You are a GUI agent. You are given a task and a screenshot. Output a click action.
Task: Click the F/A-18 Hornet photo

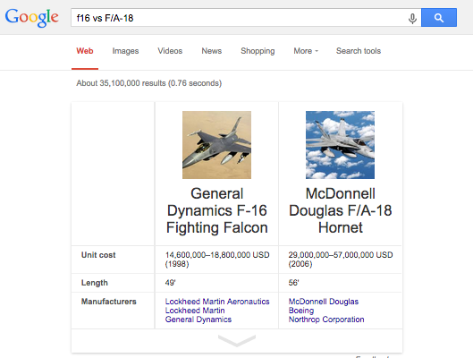[341, 145]
